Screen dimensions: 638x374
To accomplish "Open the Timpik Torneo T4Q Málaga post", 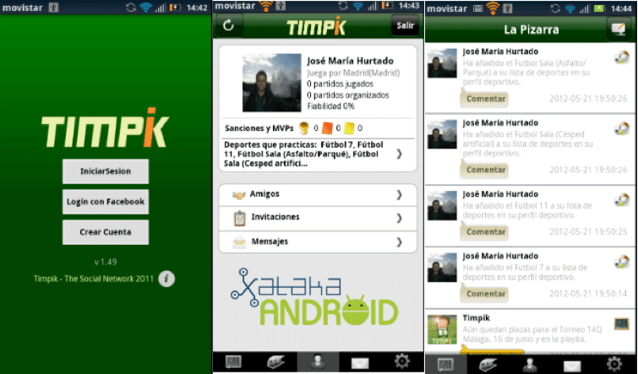I will point(531,331).
